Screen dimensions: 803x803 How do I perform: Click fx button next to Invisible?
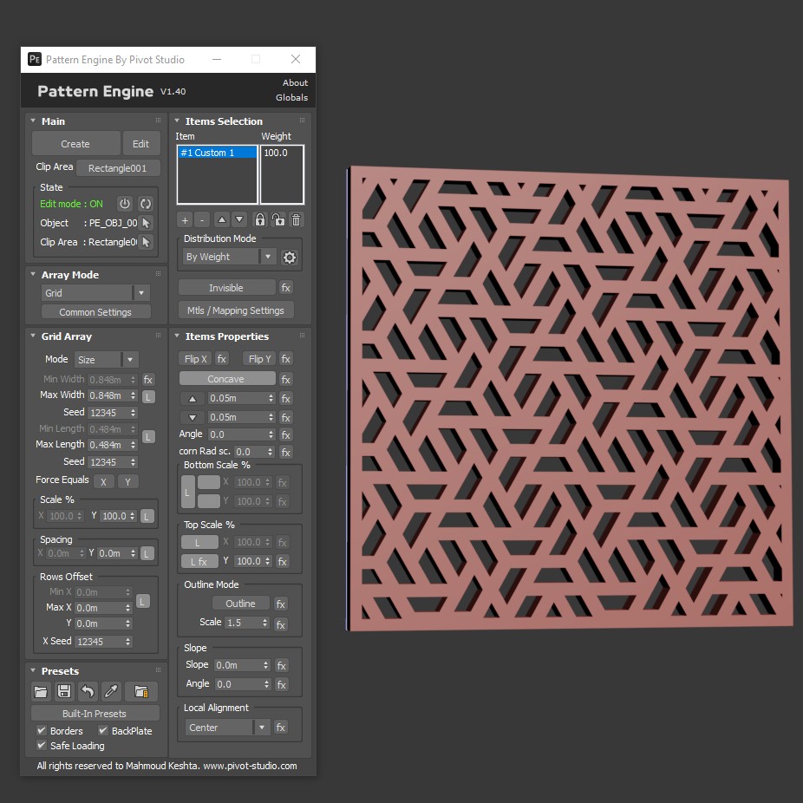coord(286,288)
